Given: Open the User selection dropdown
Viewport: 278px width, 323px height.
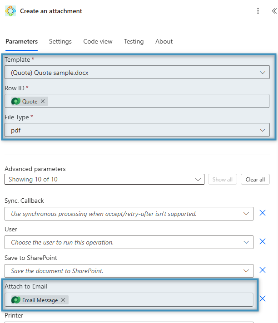Looking at the screenshot, I should coord(247,242).
